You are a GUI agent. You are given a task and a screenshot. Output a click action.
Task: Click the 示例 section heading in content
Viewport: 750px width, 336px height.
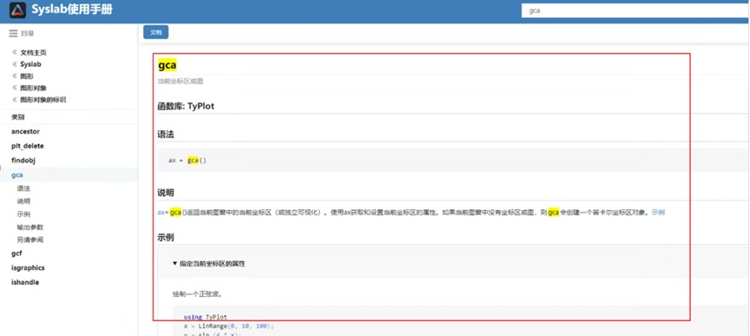tap(166, 237)
